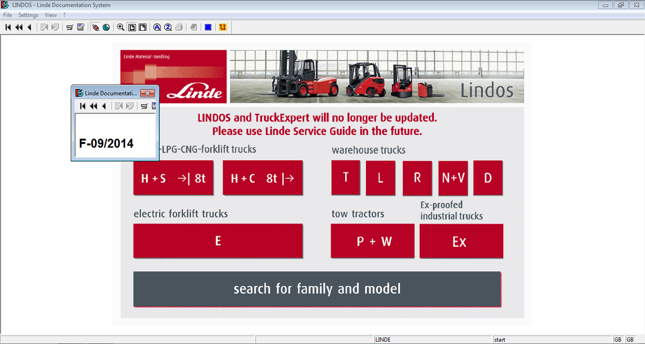Open tow tractors 'P + W' button
645x344 pixels.
coord(373,241)
